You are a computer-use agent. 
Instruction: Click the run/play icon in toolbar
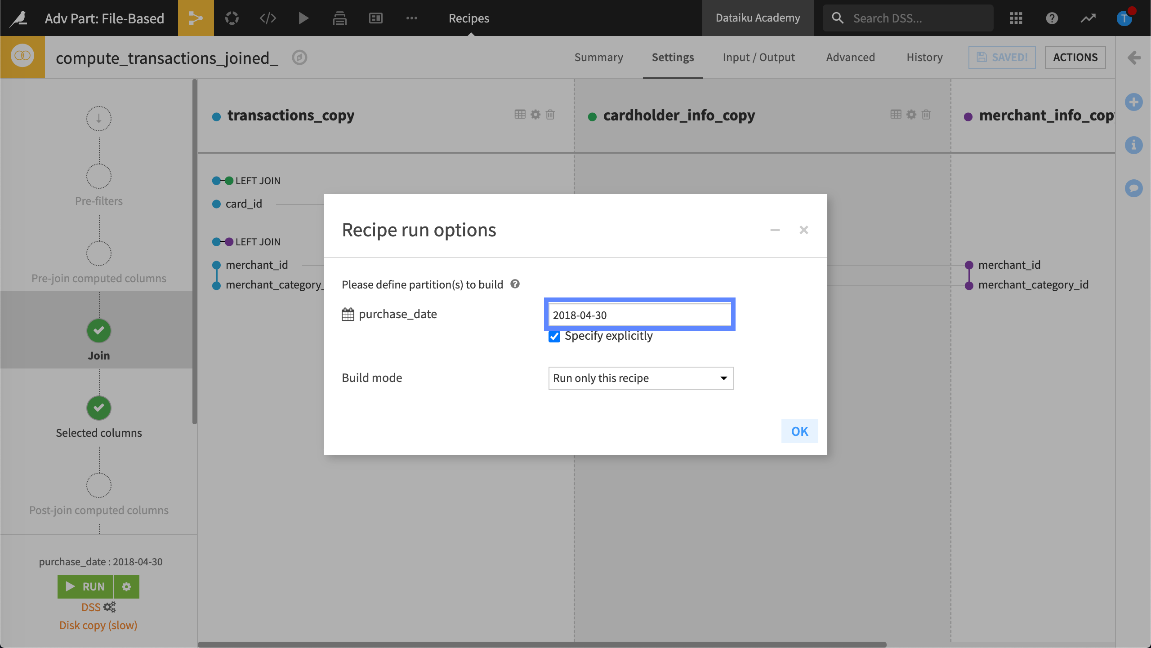[303, 18]
